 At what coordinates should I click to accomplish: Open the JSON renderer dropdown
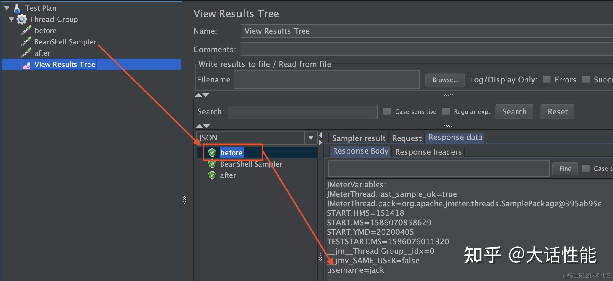[311, 138]
